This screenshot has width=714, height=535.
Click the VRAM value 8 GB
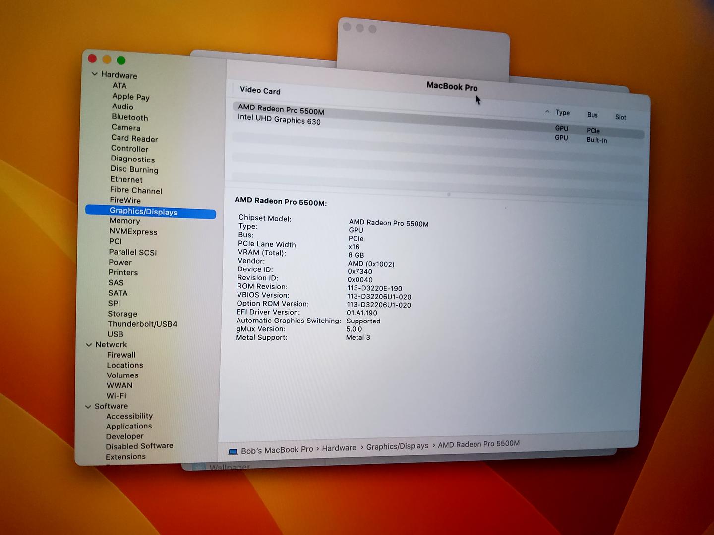(x=356, y=255)
